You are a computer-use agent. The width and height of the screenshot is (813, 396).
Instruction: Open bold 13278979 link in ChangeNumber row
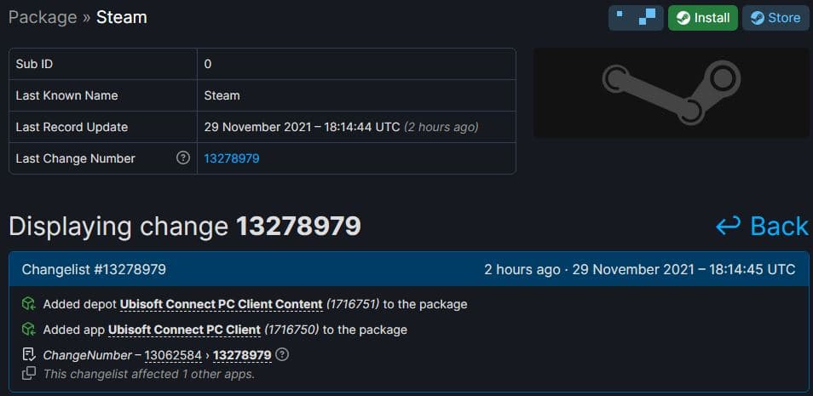[x=242, y=356]
